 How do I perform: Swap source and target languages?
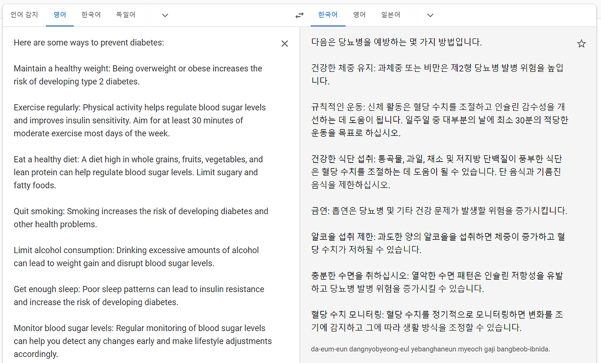click(x=300, y=15)
